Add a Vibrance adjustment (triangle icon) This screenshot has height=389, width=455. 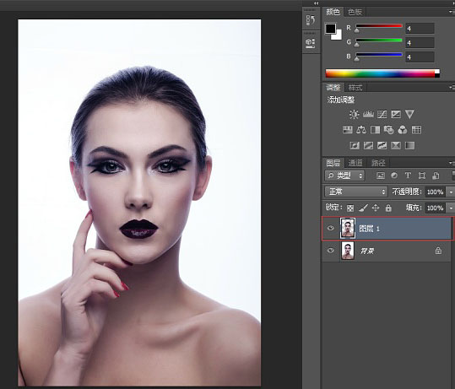[x=409, y=114]
